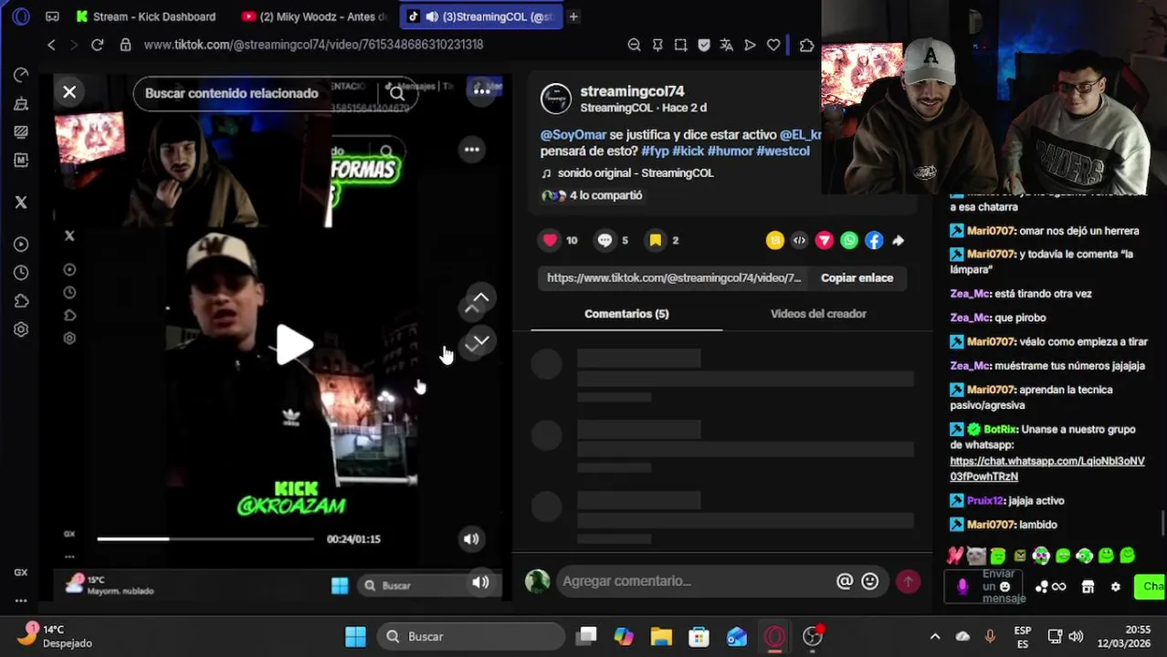Take a snapshot with the capture icon
The image size is (1167, 657).
pos(680,45)
